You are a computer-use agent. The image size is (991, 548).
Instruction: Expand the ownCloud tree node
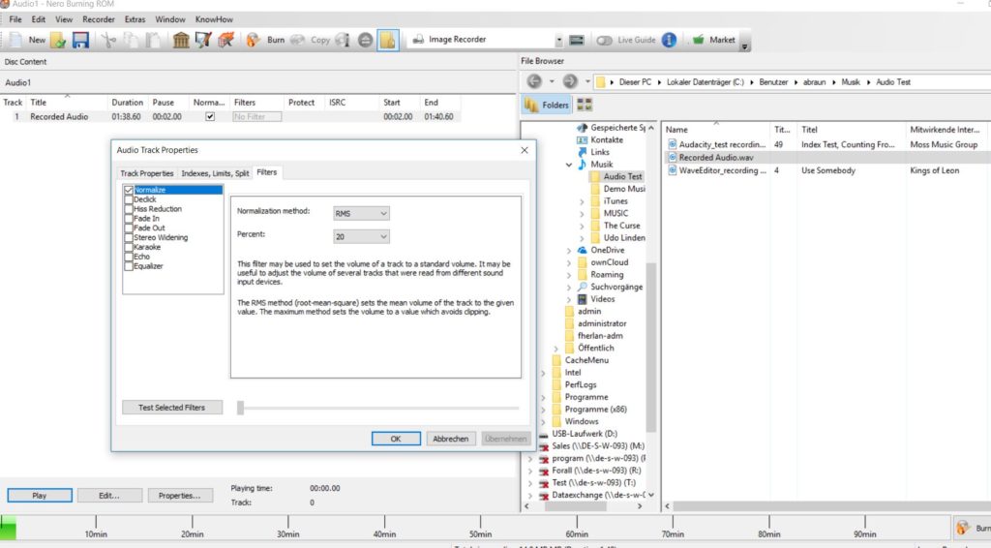569,262
